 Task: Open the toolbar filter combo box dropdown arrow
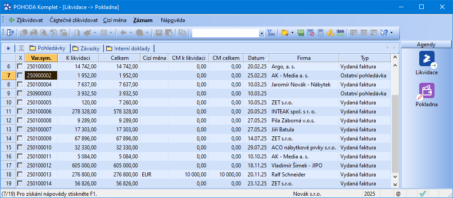tap(262, 33)
